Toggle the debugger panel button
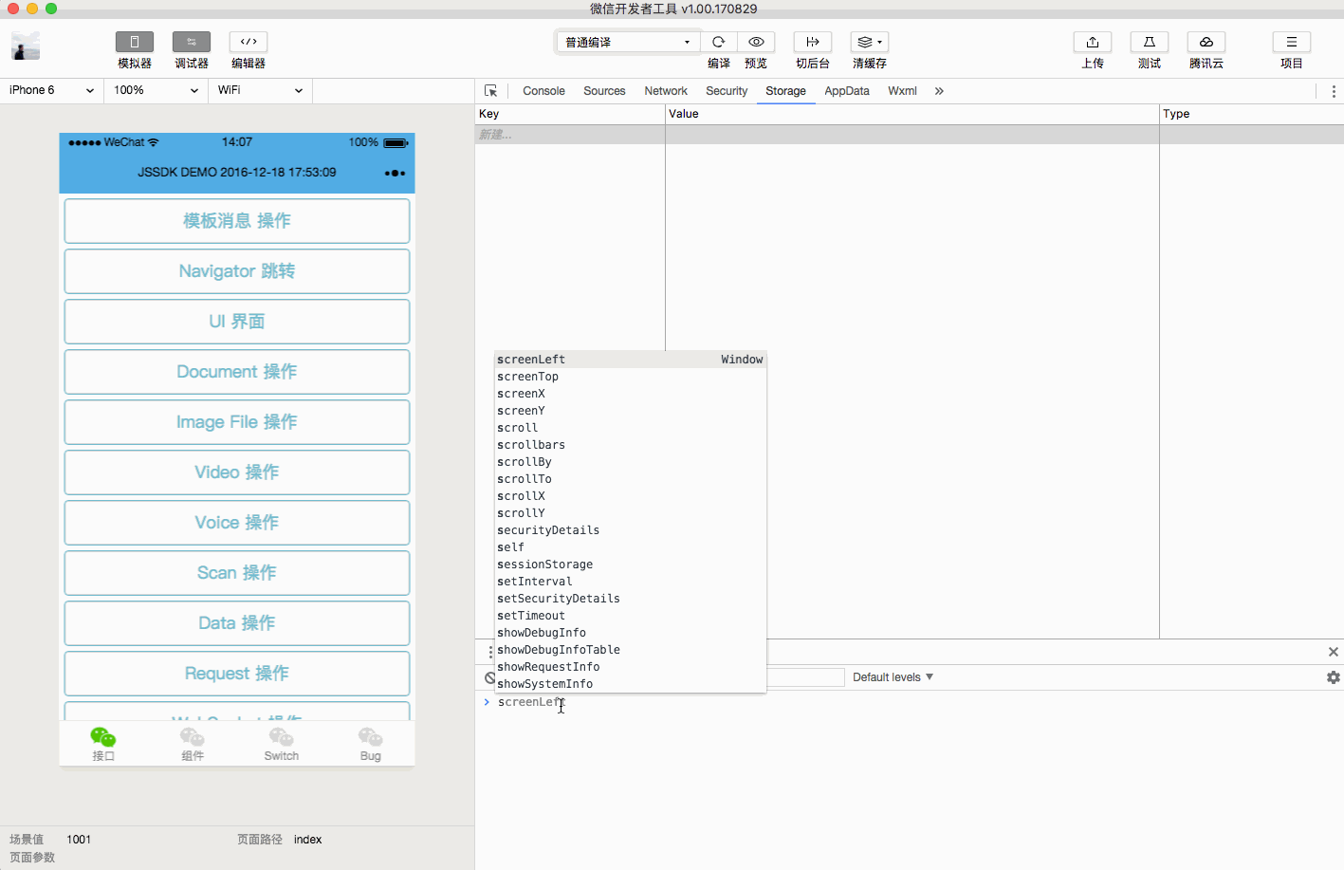Screen dimensions: 1344x870 (x=192, y=42)
